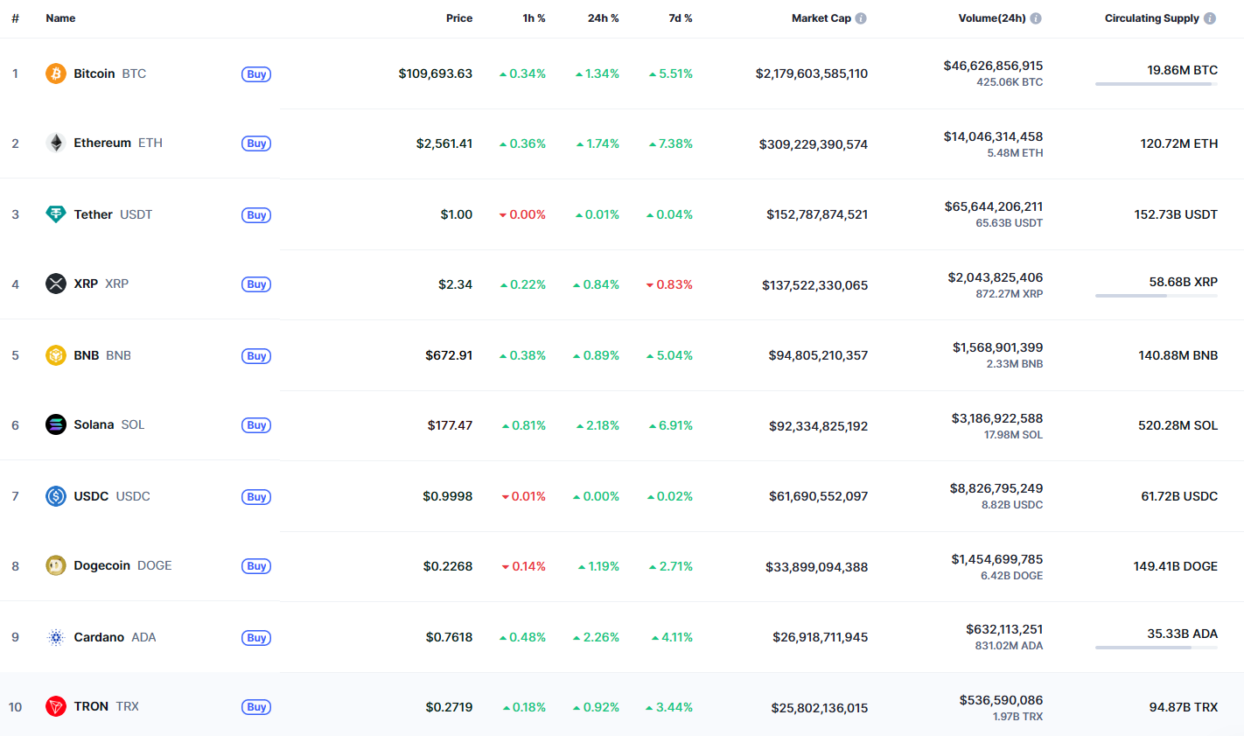The width and height of the screenshot is (1244, 736).
Task: Click BNB price $672.91
Action: [449, 355]
